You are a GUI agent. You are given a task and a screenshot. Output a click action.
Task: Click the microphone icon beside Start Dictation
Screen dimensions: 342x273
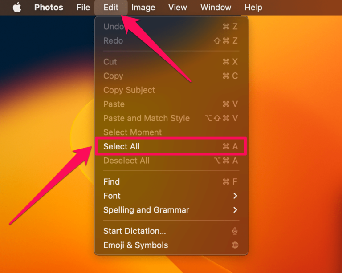click(235, 231)
